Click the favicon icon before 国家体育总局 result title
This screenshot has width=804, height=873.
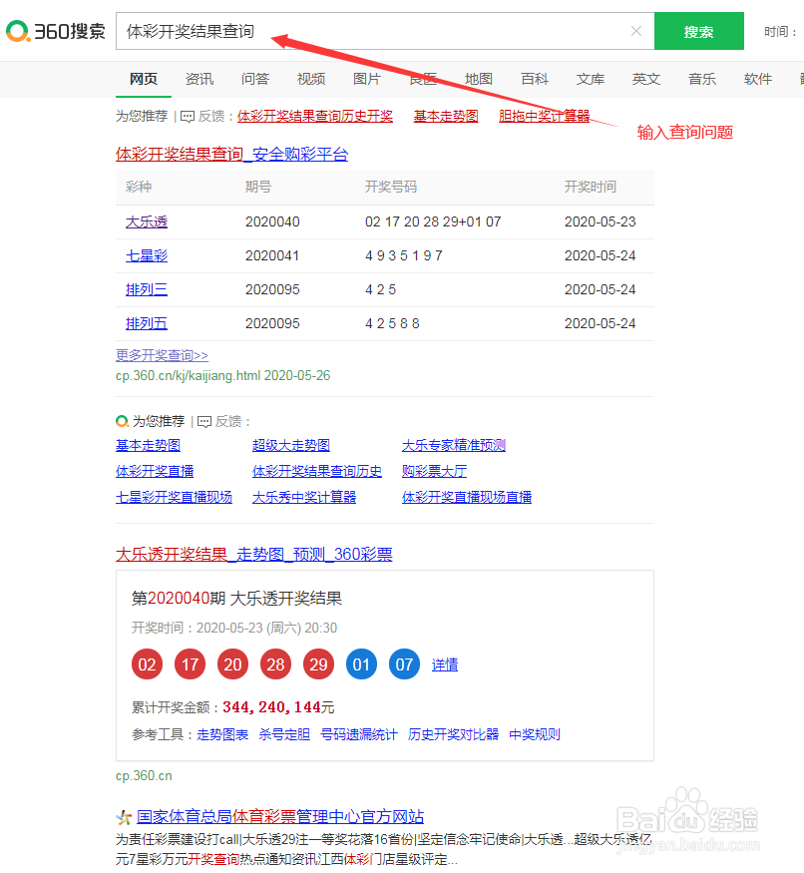[124, 816]
